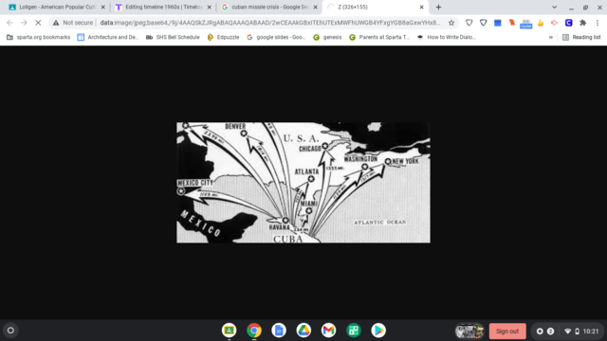Viewport: 607px width, 341px height.
Task: Open the Architecture and De... bookmark
Action: pyautogui.click(x=108, y=37)
